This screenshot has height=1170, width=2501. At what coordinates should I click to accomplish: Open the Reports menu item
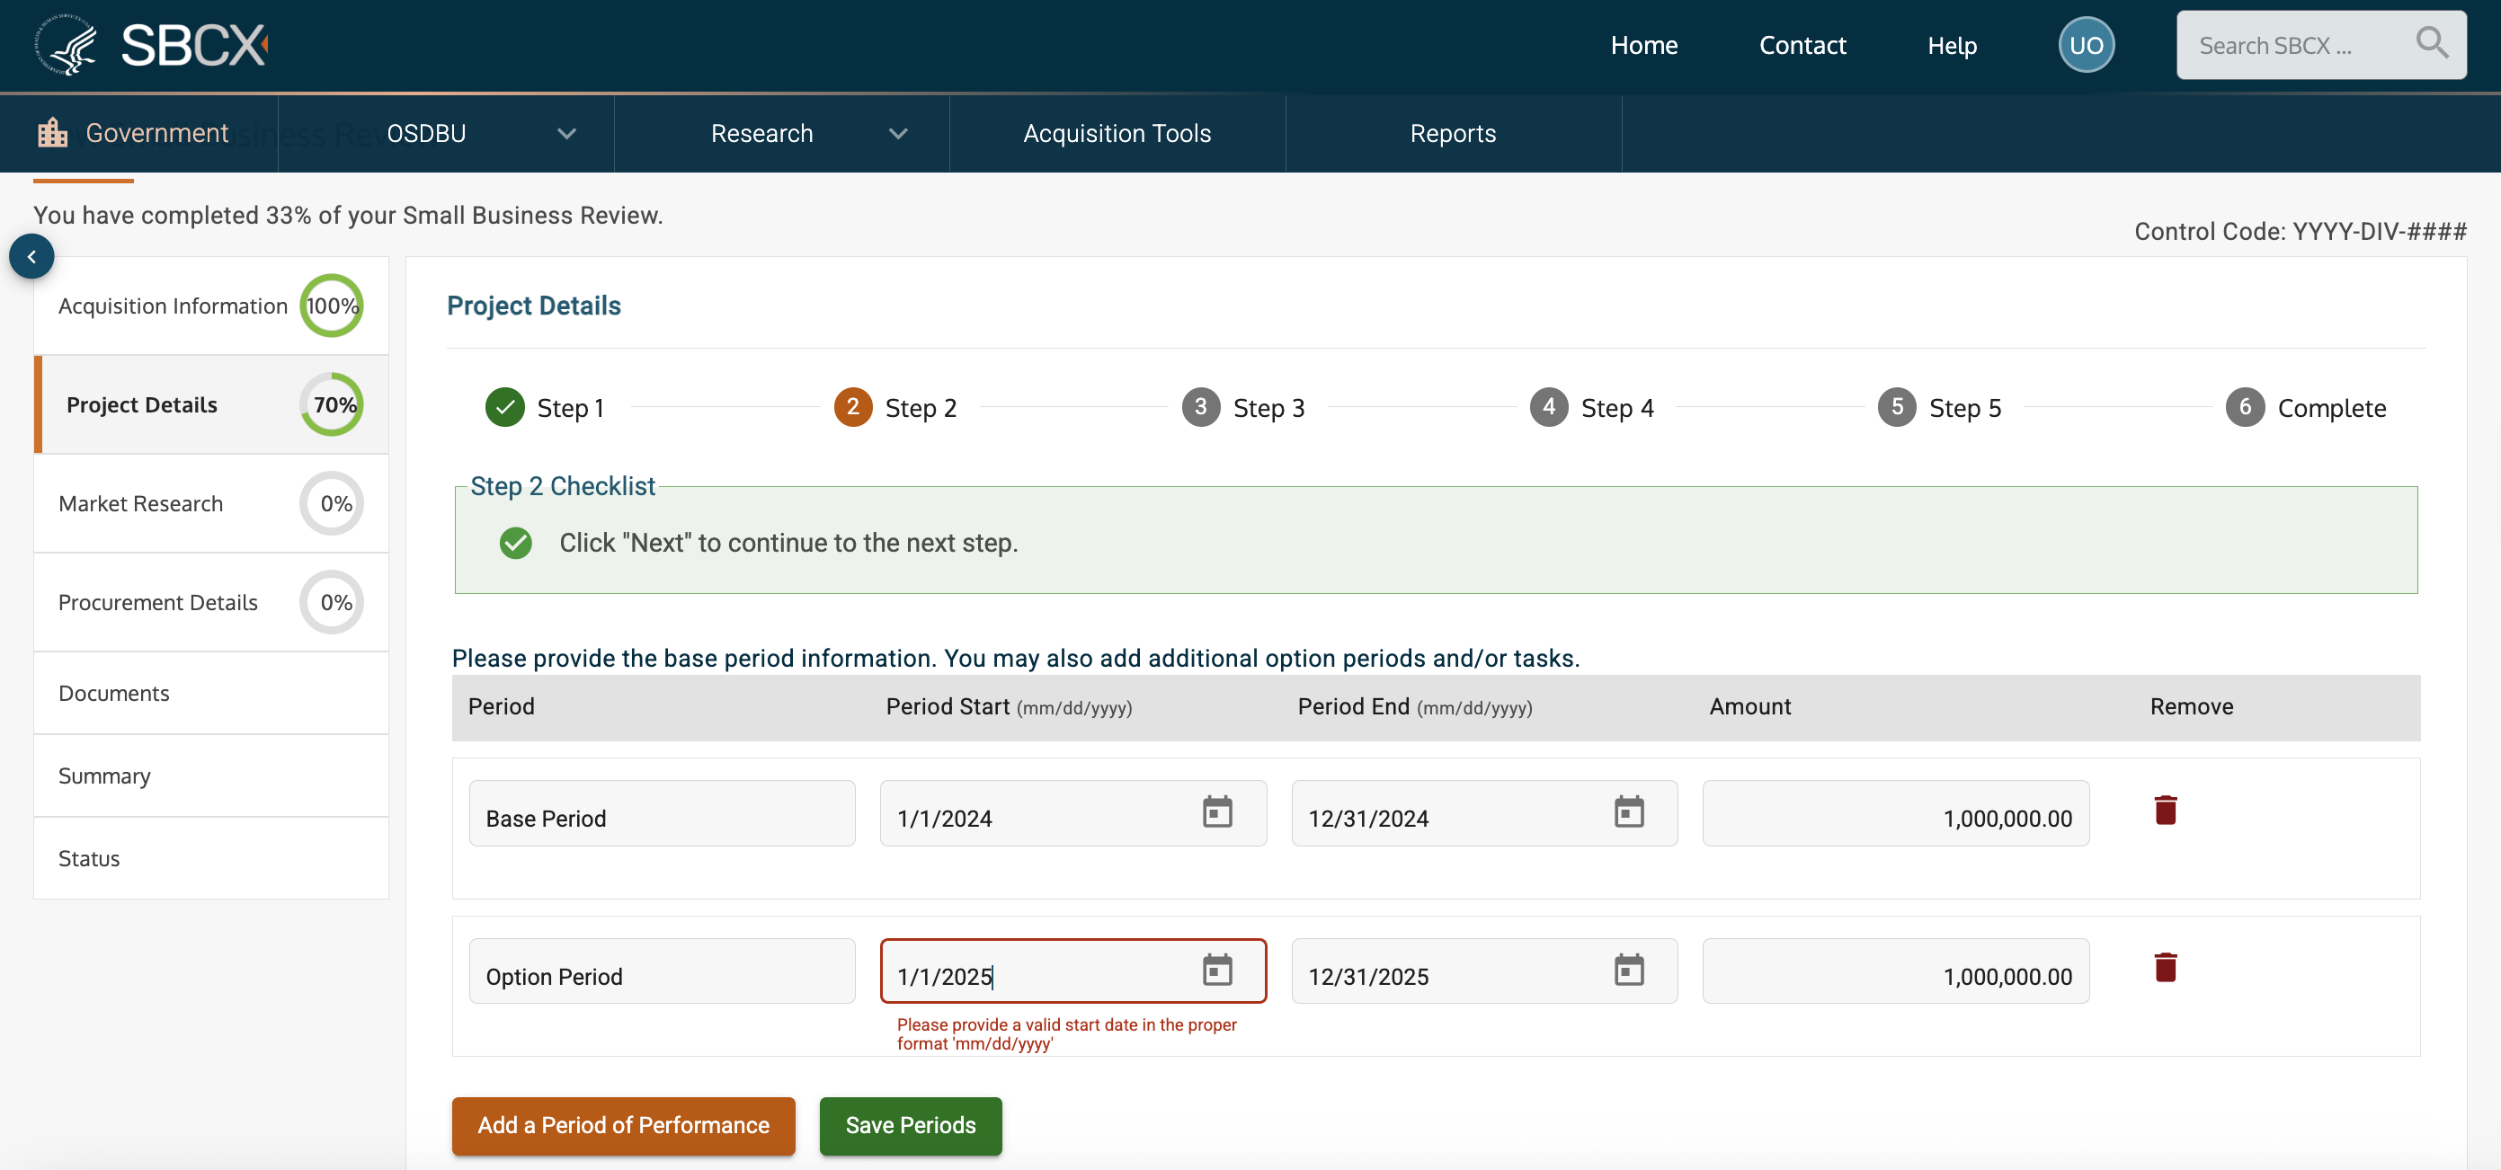coord(1453,134)
